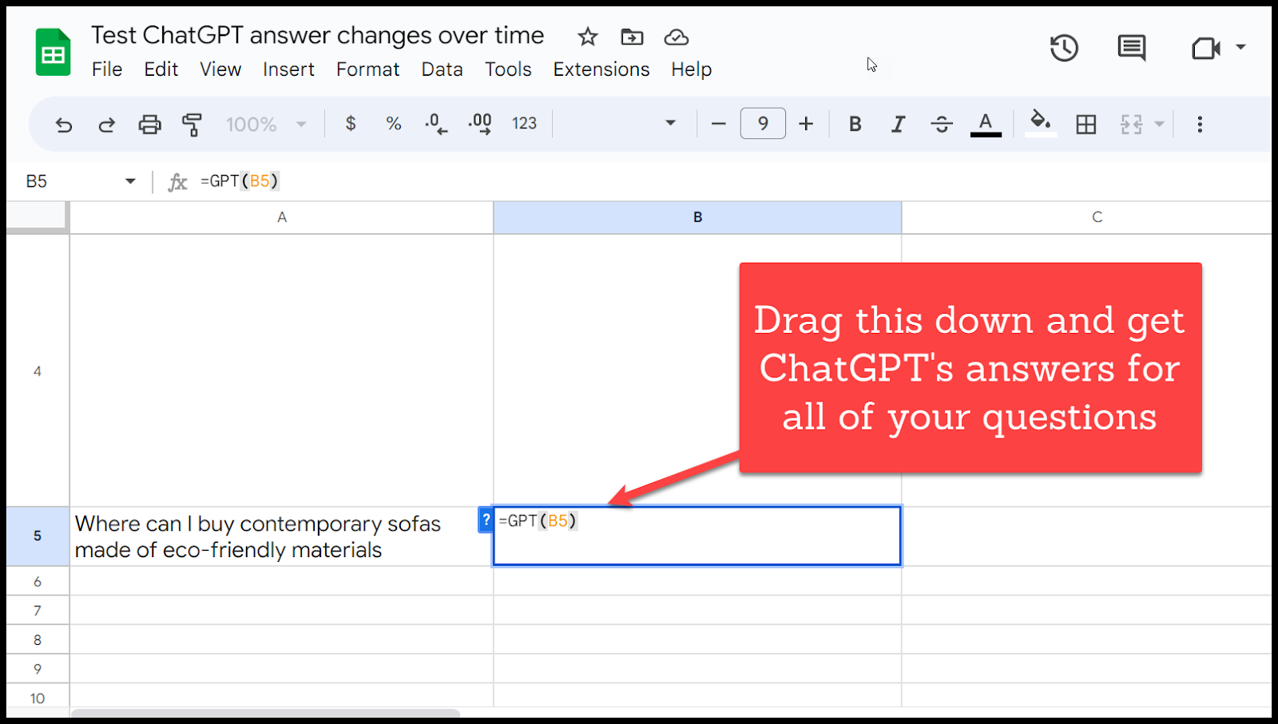Viewport: 1278px width, 724px height.
Task: Select the paint format roller icon
Action: (x=192, y=125)
